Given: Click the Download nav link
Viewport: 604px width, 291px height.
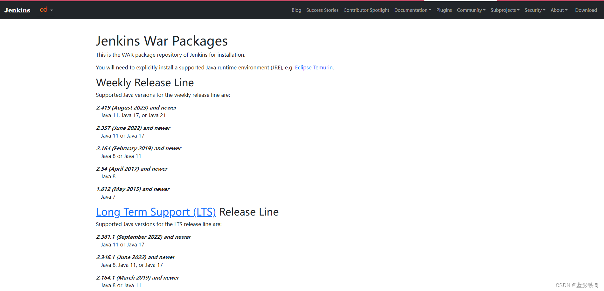Looking at the screenshot, I should coord(586,10).
